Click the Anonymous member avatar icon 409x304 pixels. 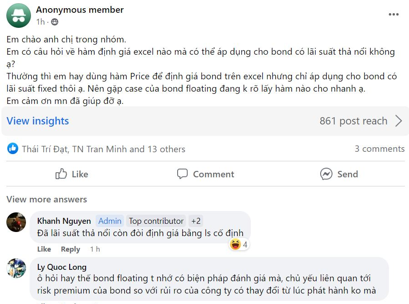pyautogui.click(x=19, y=15)
